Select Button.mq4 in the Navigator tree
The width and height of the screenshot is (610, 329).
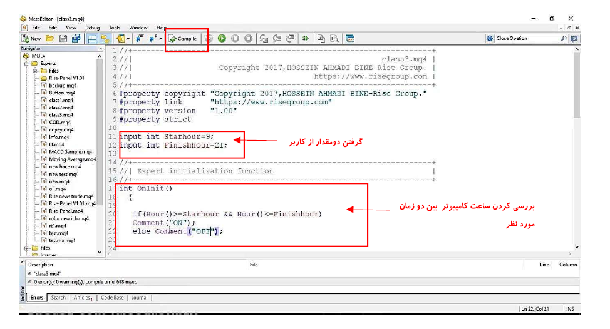pyautogui.click(x=62, y=93)
